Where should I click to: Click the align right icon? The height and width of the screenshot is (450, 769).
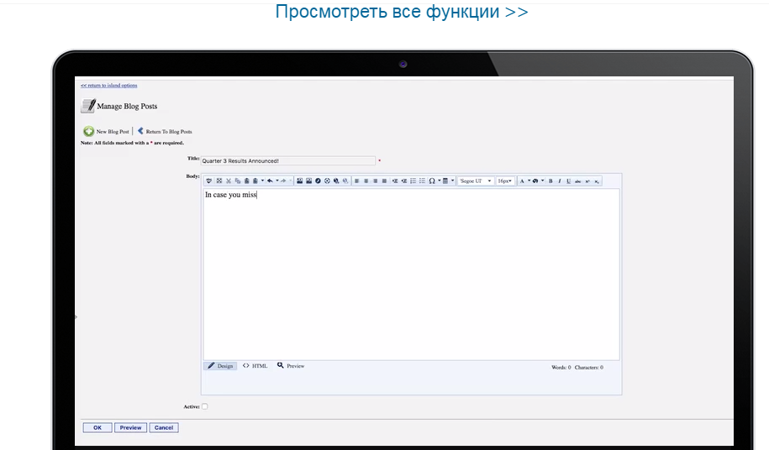375,181
